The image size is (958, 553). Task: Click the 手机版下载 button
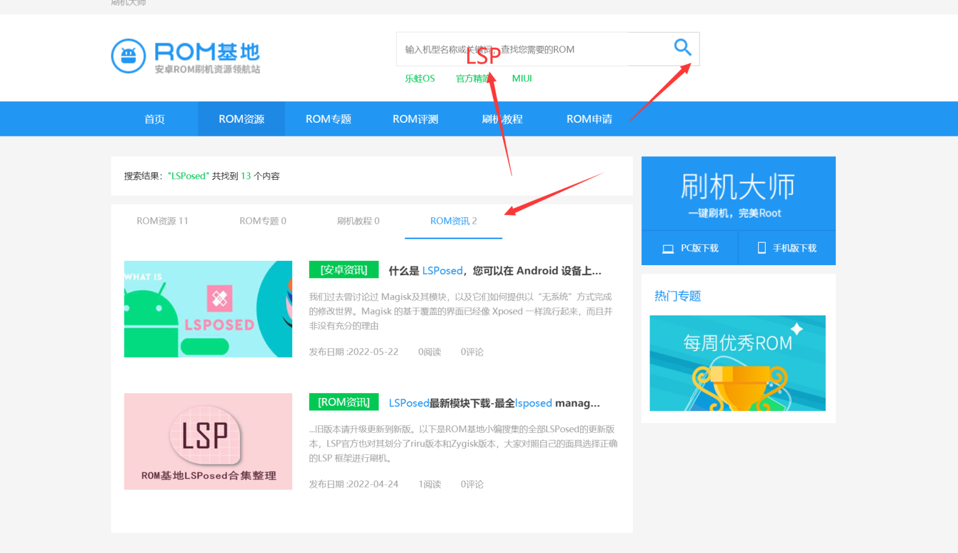tap(787, 248)
